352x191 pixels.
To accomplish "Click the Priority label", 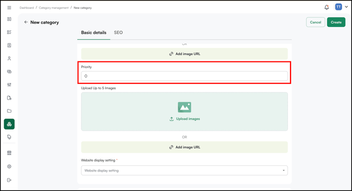I will (x=87, y=67).
